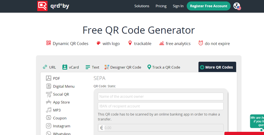Click the WhatsApp phone icon

[49, 134]
